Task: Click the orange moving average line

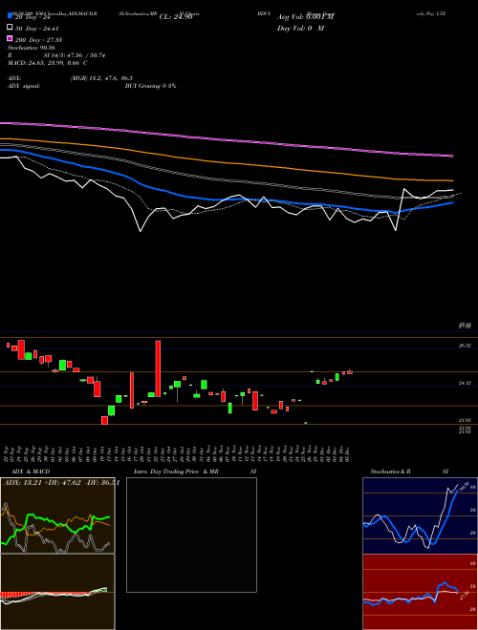Action: pos(227,161)
